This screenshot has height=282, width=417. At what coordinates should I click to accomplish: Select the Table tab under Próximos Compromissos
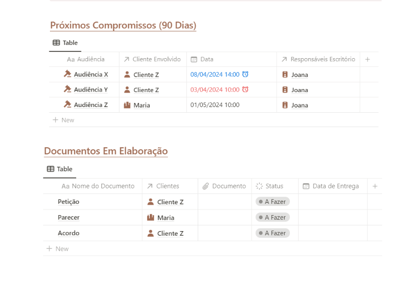[x=65, y=43]
